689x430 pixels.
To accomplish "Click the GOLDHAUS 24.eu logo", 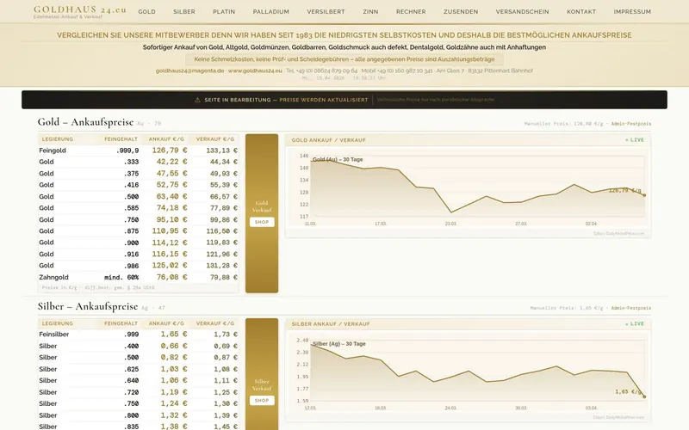I will pos(79,11).
